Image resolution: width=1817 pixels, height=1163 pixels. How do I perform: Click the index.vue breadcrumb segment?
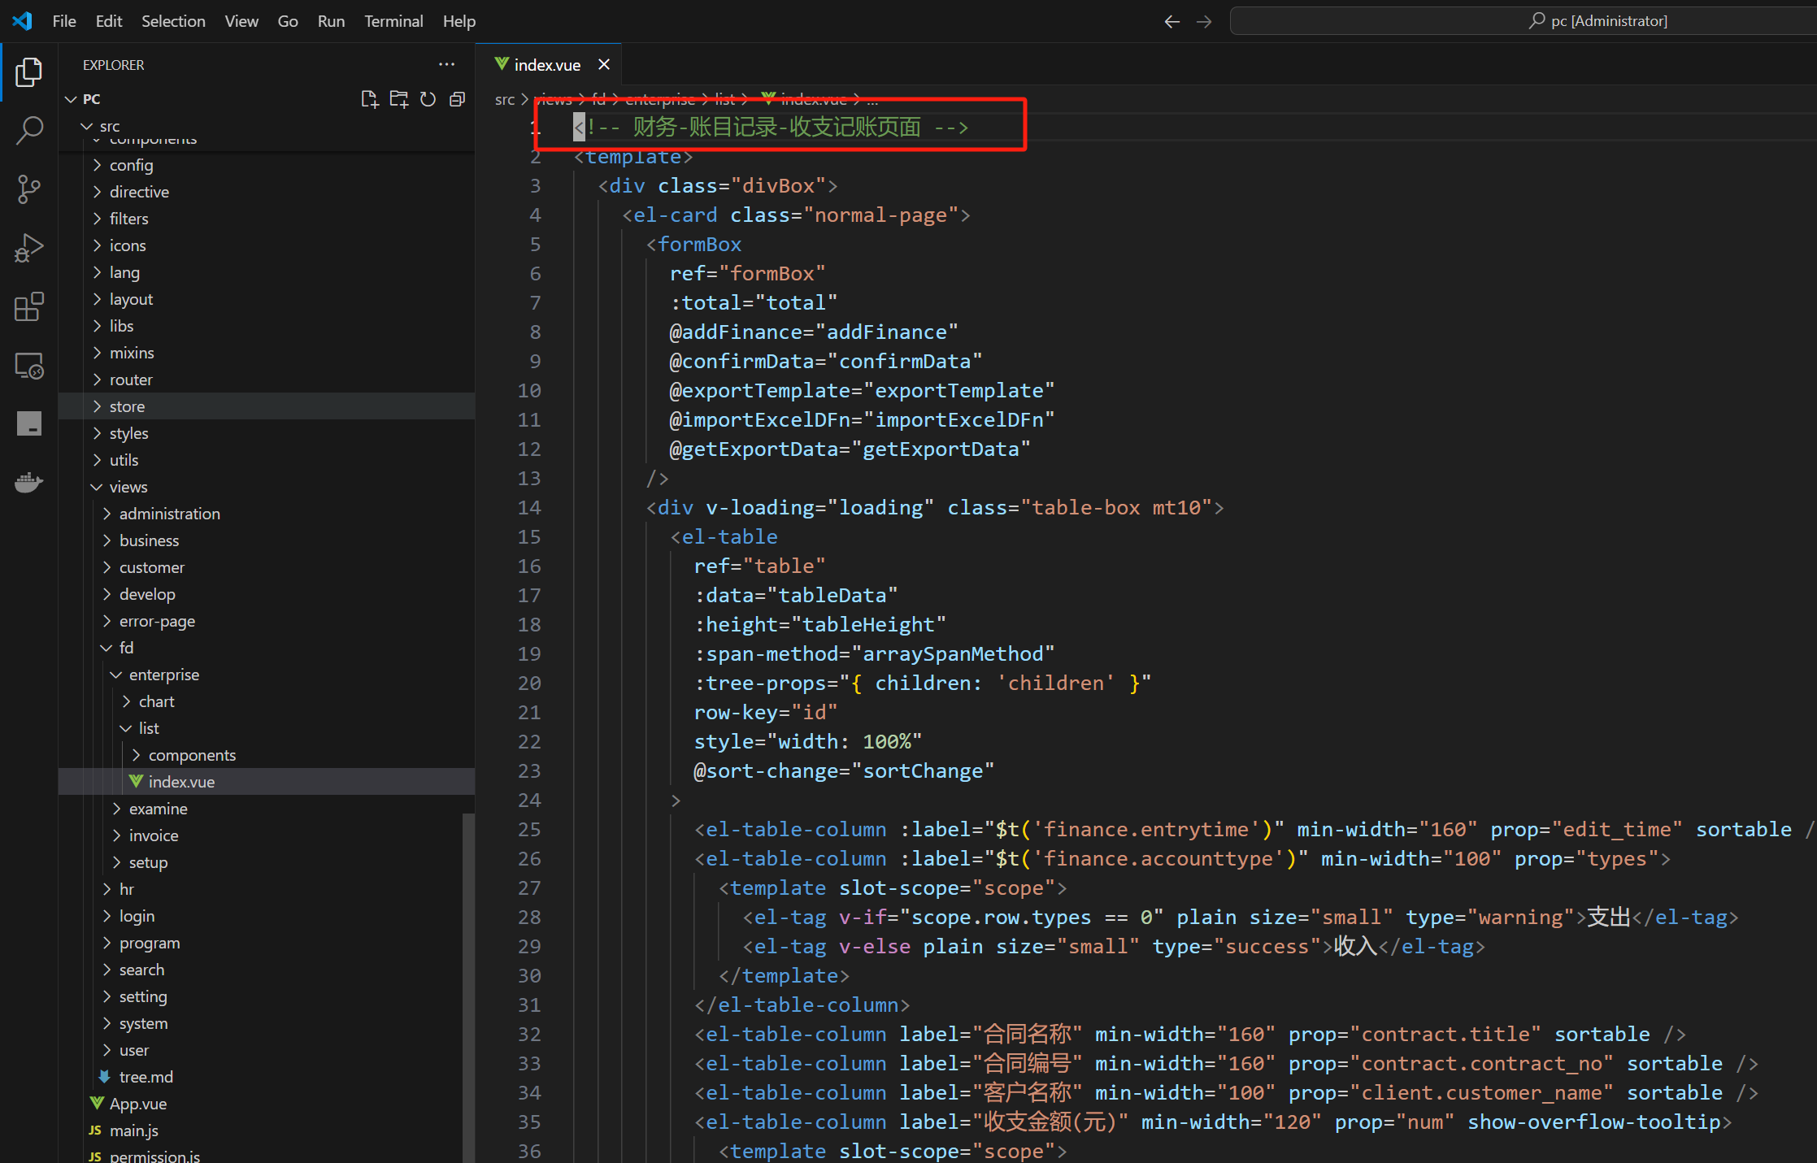(x=805, y=99)
